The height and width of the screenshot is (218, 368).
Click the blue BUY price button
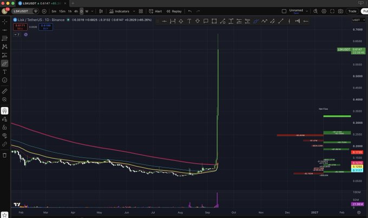[x=45, y=27]
